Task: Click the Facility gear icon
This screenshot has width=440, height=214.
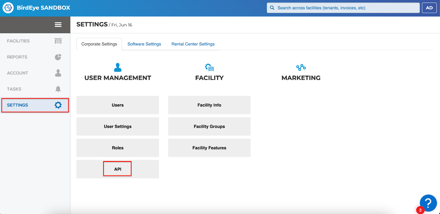Action: (x=209, y=67)
